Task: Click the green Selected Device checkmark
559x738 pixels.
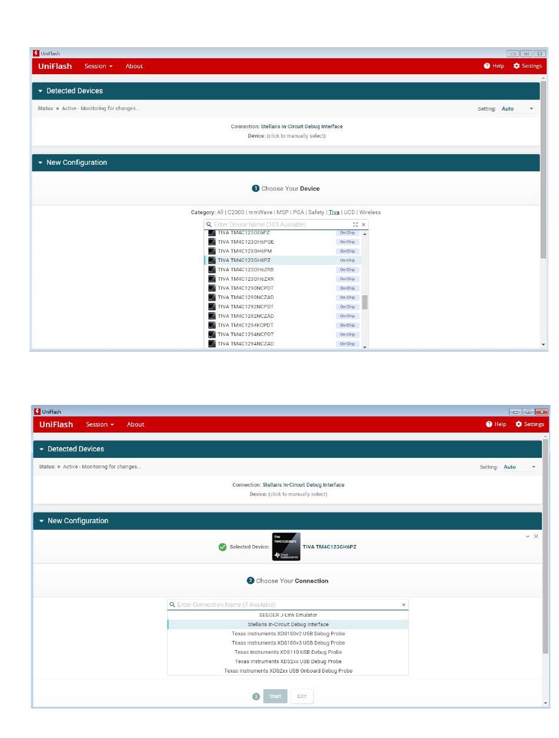Action: click(x=222, y=547)
